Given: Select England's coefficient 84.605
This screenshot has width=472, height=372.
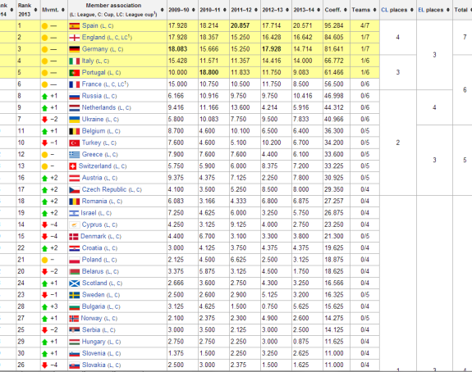Looking at the screenshot, I should 334,38.
